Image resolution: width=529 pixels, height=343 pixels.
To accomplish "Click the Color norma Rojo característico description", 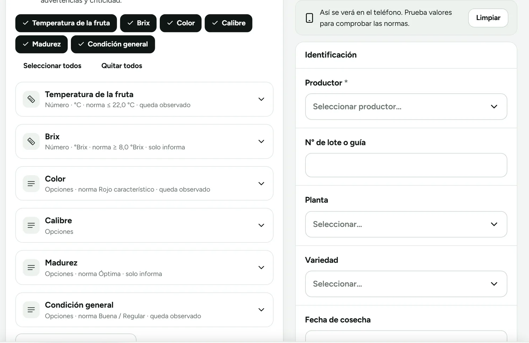I will 128,189.
